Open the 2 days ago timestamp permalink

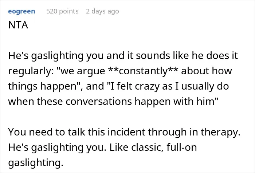(102, 11)
